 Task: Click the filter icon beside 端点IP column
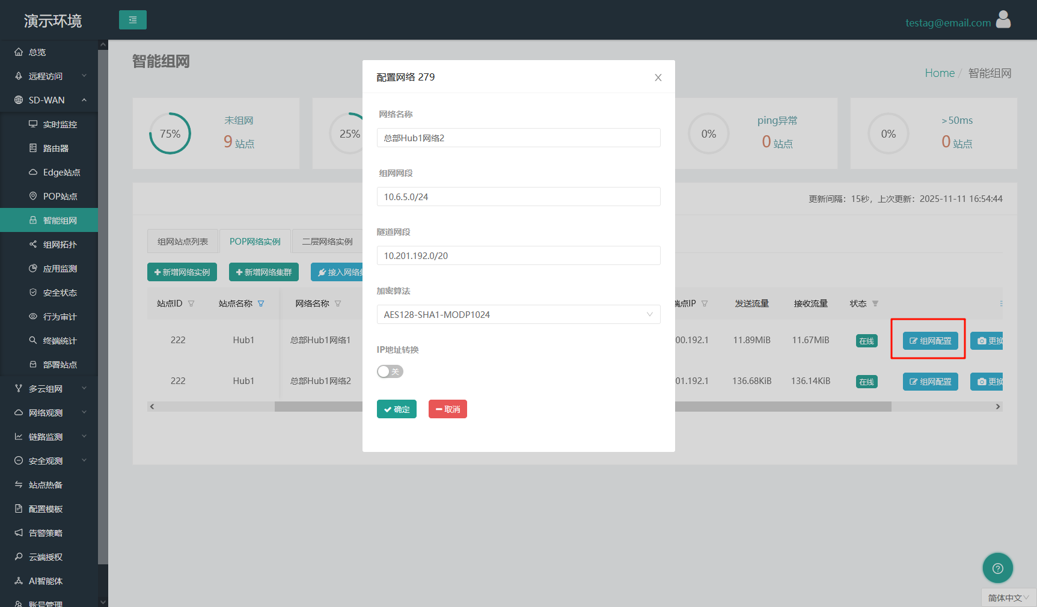click(x=705, y=303)
